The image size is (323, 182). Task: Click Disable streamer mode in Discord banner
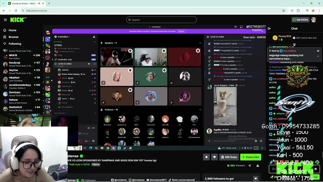(x=181, y=31)
